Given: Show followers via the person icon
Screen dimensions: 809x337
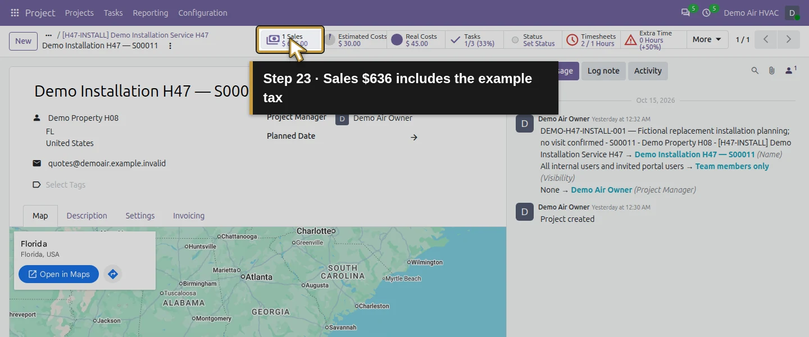Looking at the screenshot, I should 790,70.
